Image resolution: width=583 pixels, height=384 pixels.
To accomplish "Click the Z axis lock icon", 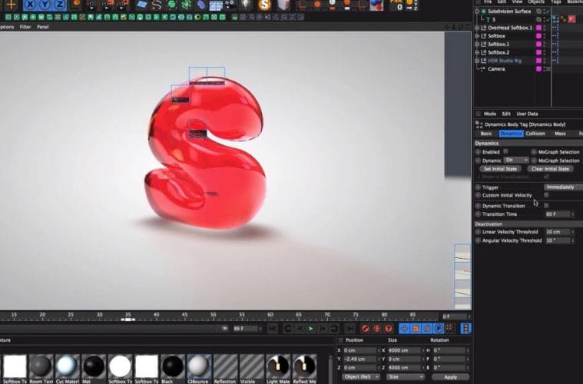I will [61, 5].
